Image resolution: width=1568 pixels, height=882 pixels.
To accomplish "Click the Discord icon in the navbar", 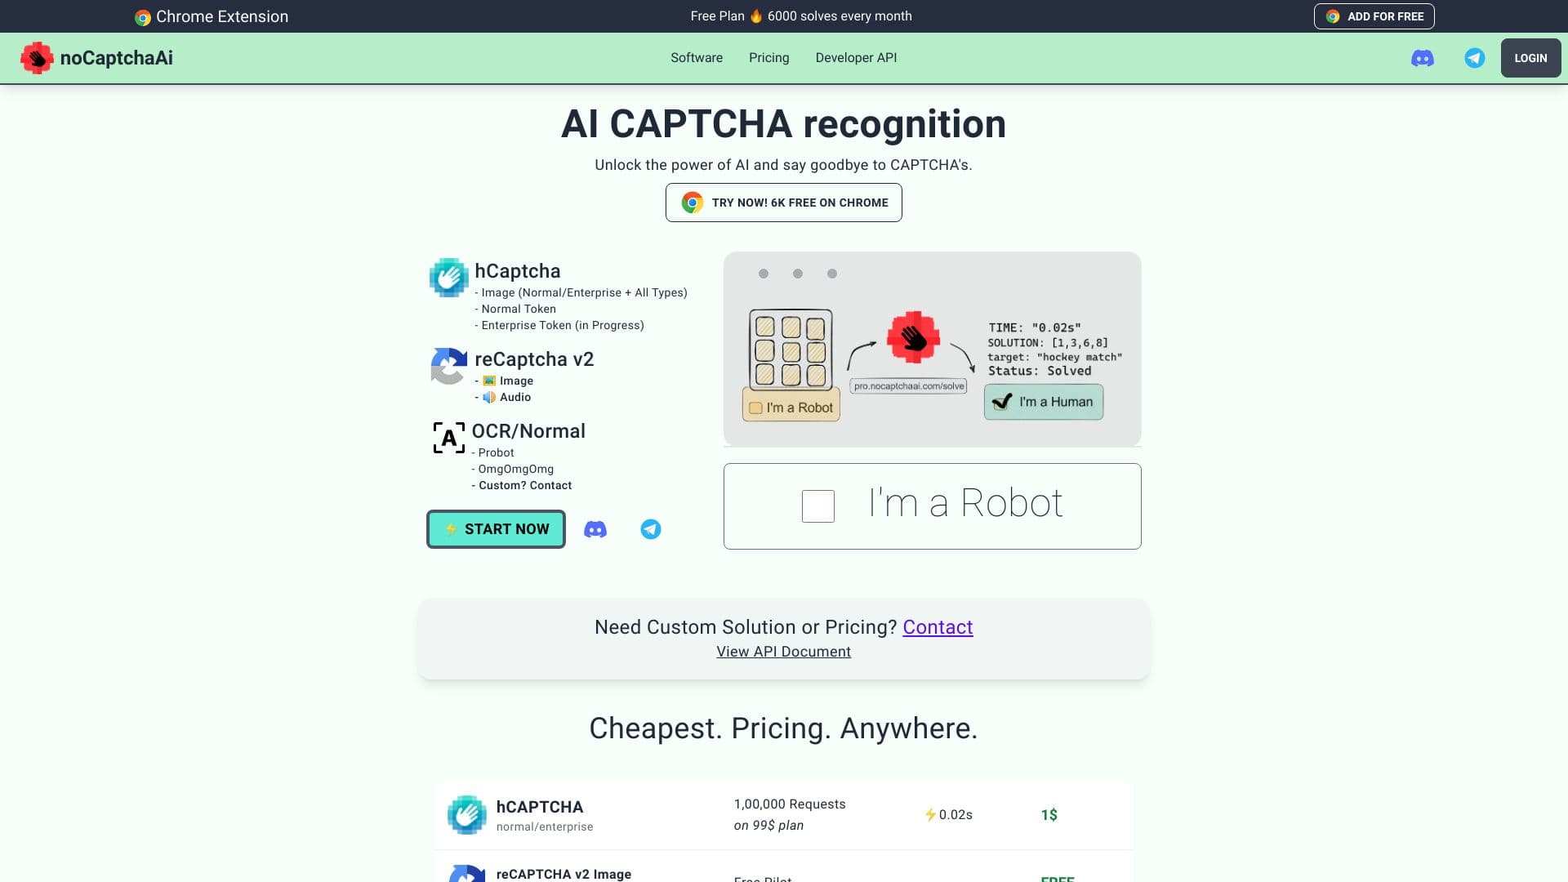I will point(1423,58).
